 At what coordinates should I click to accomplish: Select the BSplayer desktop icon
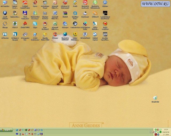pos(105,4)
